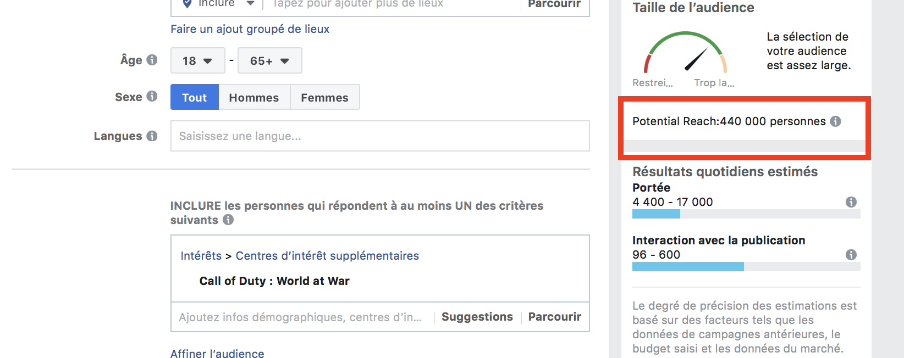Open Parcourir in the interests field
The width and height of the screenshot is (904, 358).
[x=554, y=317]
